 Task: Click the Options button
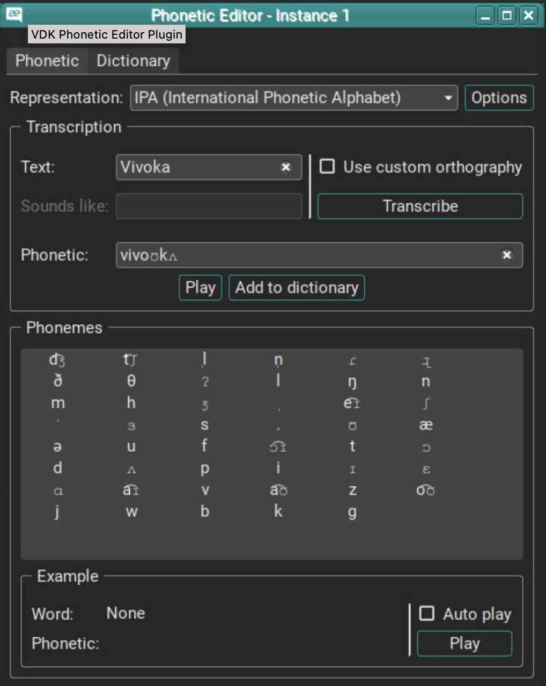(499, 98)
